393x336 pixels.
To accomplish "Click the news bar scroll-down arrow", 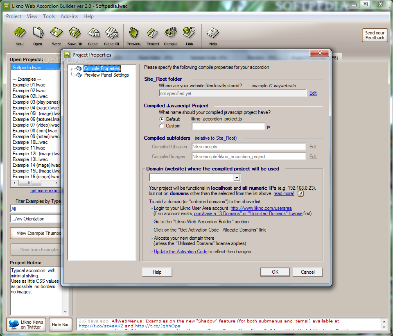I will tap(384, 327).
